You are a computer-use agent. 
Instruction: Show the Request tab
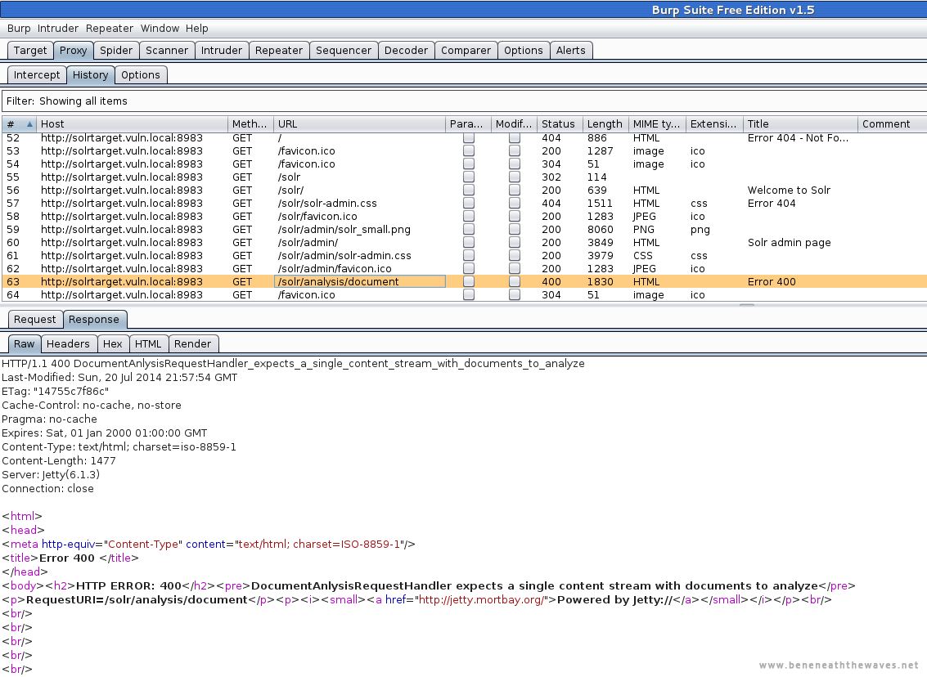point(35,320)
